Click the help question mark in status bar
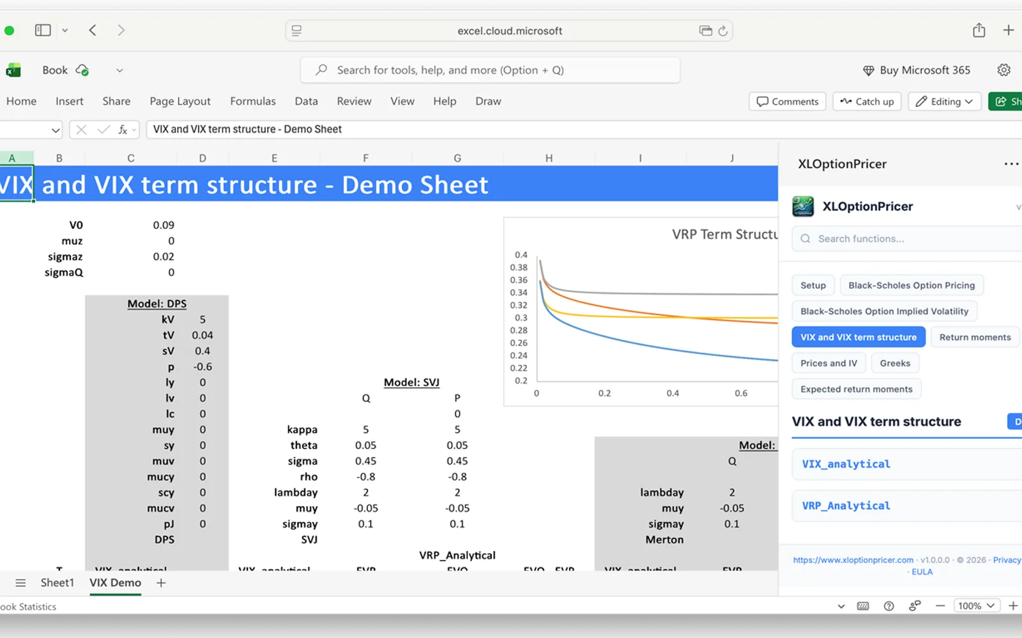 click(889, 606)
